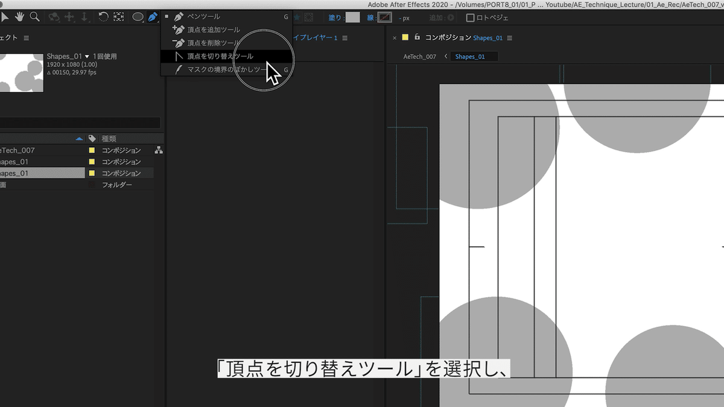
Task: Expand the Shapes_01 usage dropdown triangle
Action: tap(87, 57)
